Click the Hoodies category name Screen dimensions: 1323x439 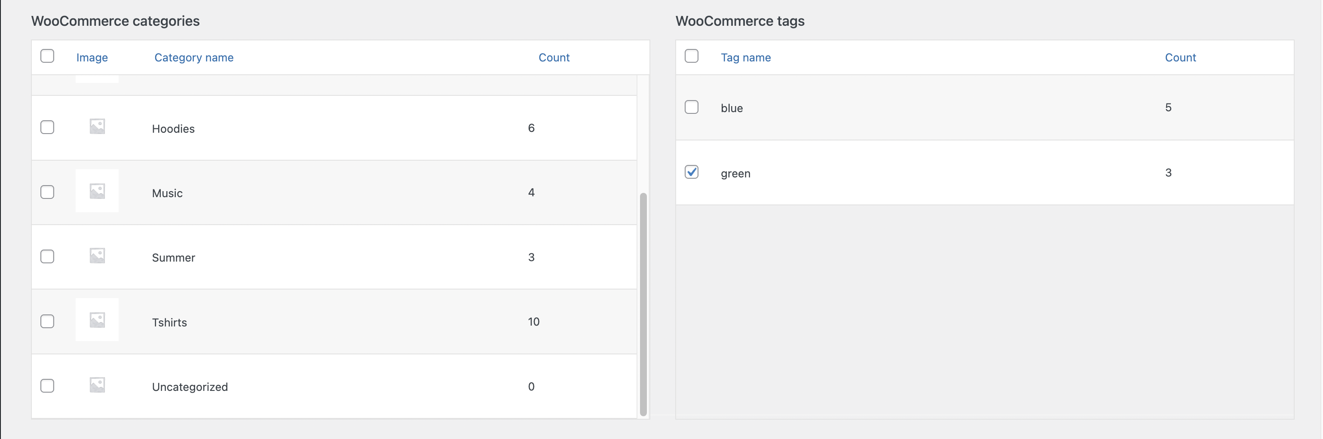pyautogui.click(x=174, y=129)
